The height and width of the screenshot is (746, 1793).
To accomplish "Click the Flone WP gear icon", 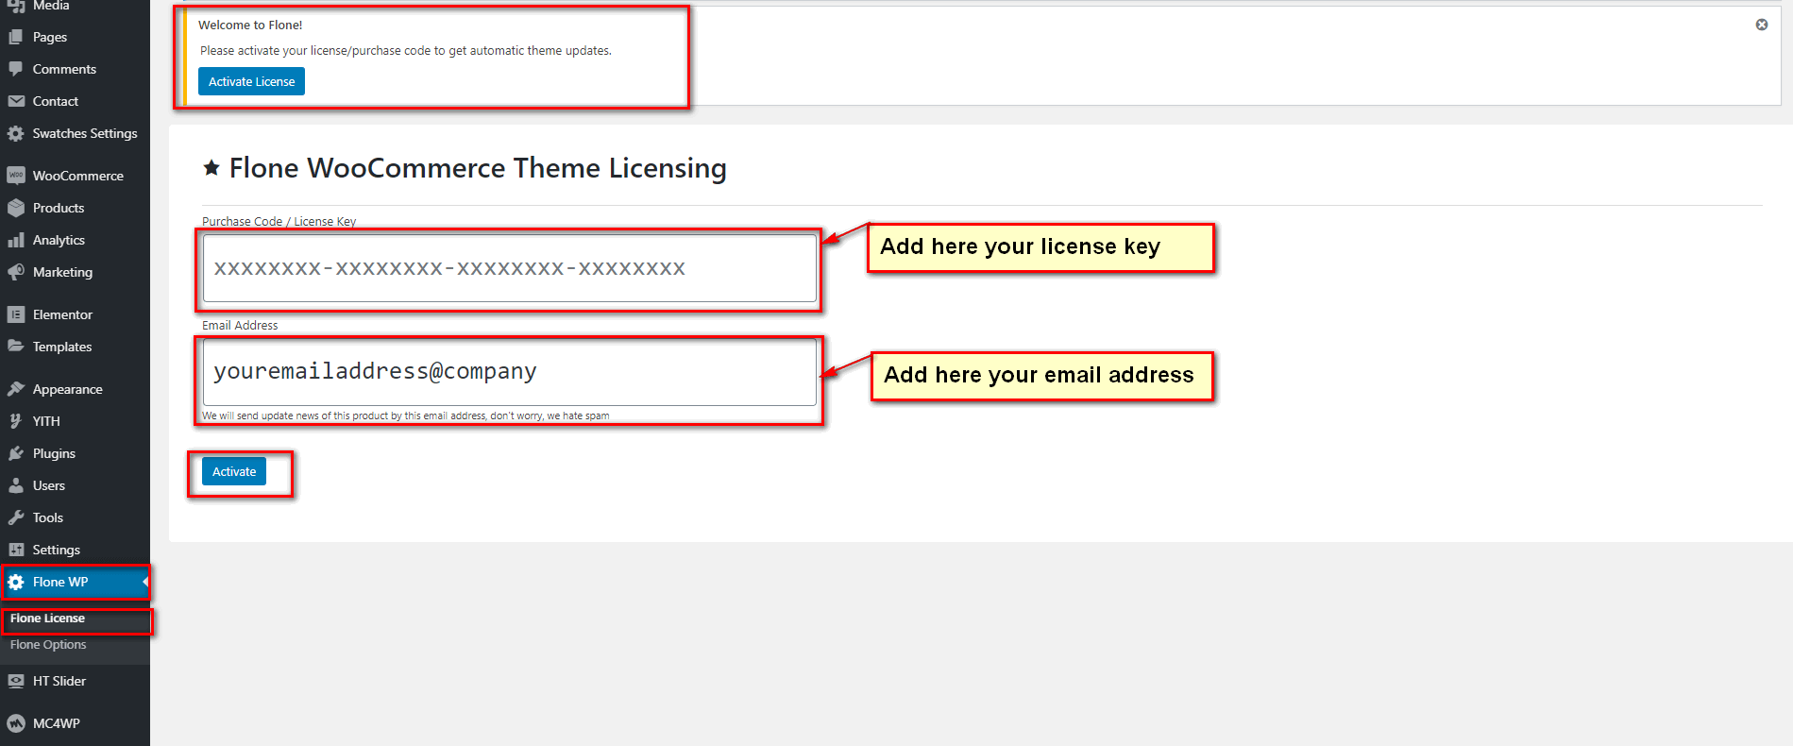I will (x=16, y=582).
